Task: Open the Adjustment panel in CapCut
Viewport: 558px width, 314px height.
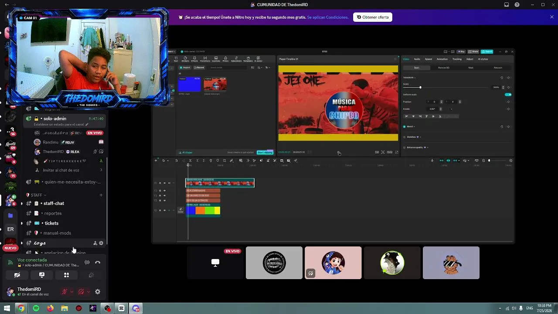Action: tap(236, 59)
